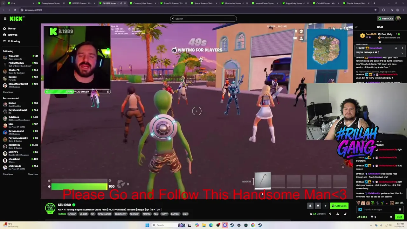This screenshot has height=229, width=407.
Task: Click the share icon below the stream
Action: click(330, 214)
